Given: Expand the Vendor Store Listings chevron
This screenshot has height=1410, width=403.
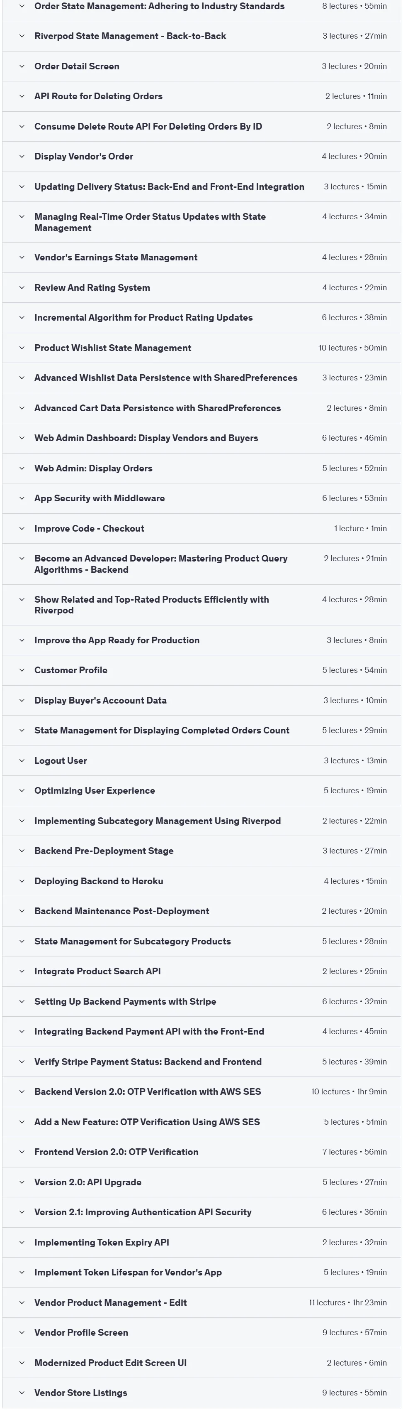Looking at the screenshot, I should tap(22, 1393).
